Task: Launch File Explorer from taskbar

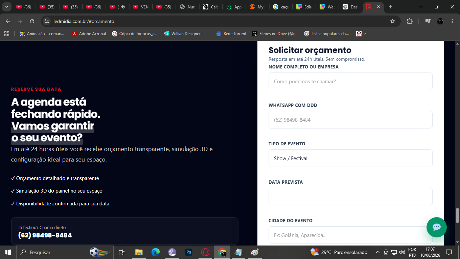Action: point(139,252)
